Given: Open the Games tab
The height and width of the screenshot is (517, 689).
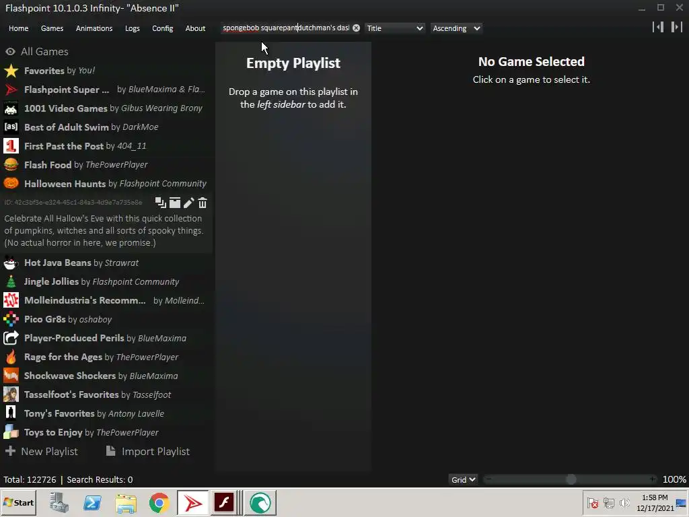Looking at the screenshot, I should 52,28.
